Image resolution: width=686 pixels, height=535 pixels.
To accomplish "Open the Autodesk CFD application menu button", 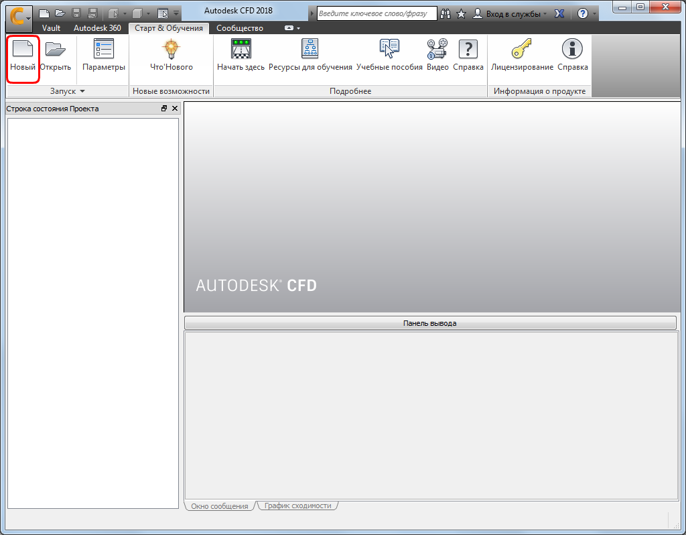I will [x=19, y=18].
